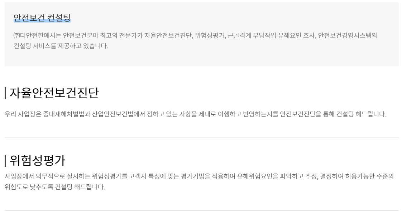
Task: Select the large 위험성평가 section heading
Action: (x=38, y=160)
